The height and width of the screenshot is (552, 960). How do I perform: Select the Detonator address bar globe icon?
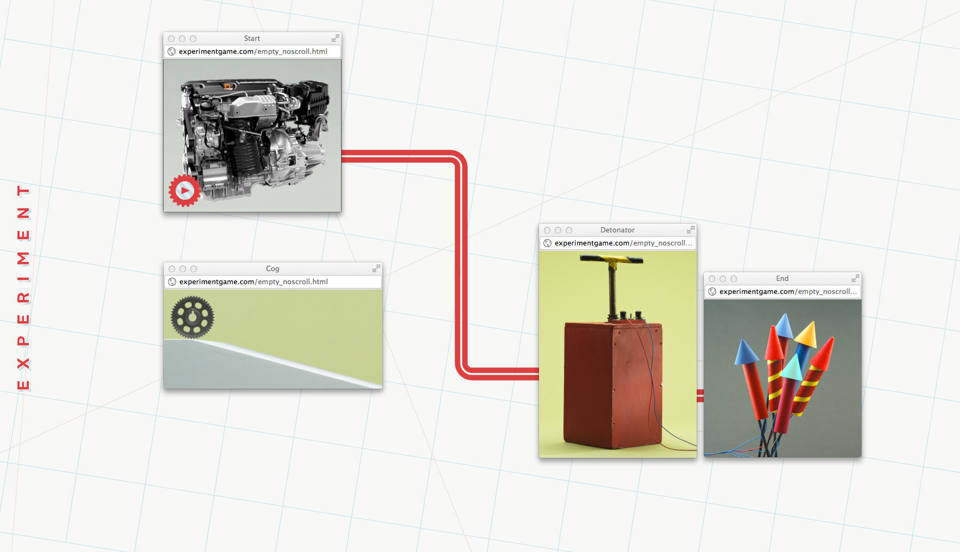[548, 243]
